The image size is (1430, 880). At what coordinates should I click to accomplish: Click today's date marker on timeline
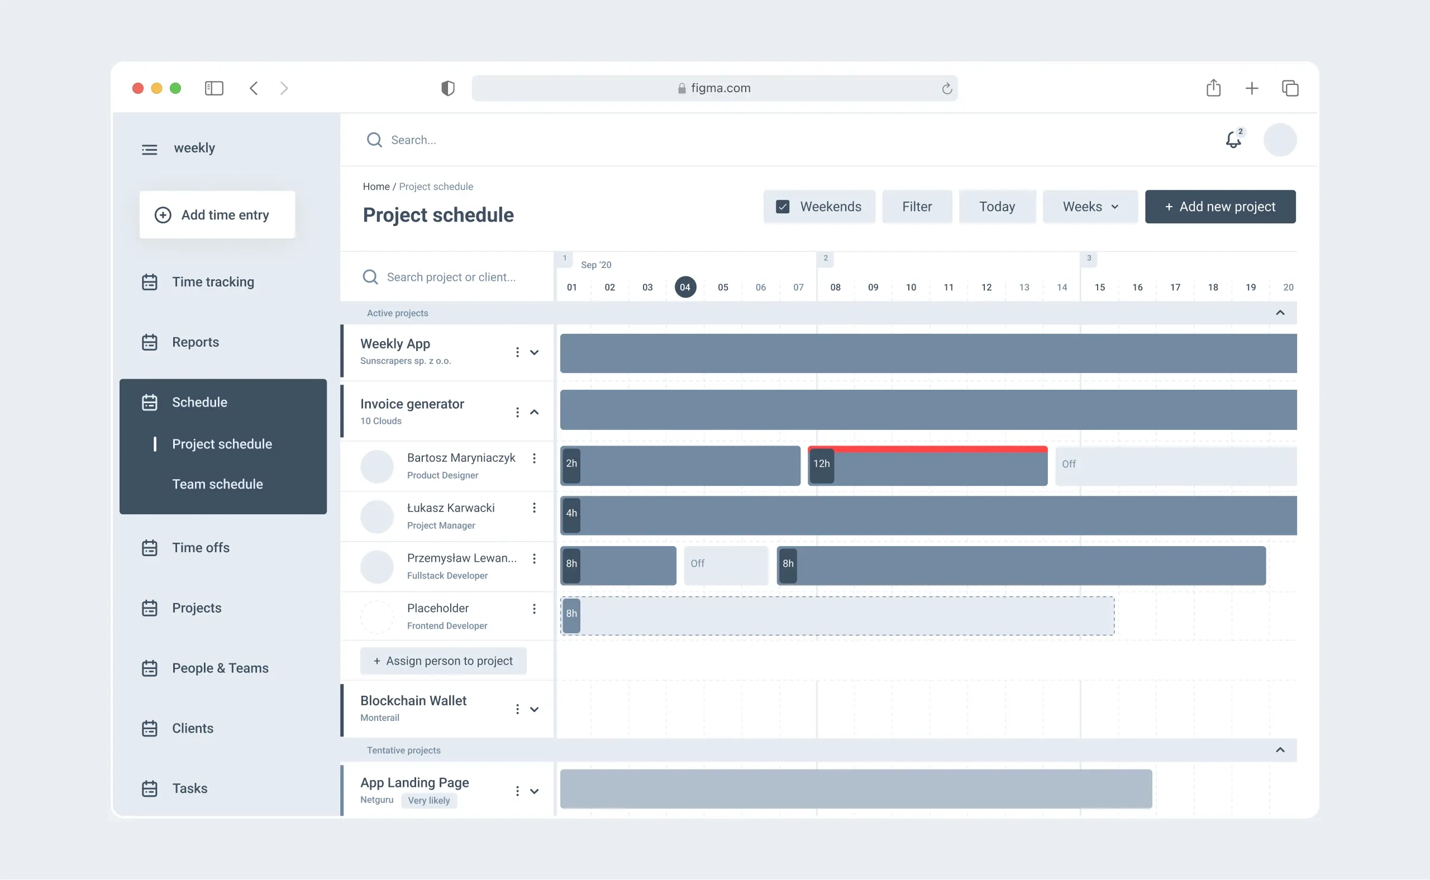684,287
